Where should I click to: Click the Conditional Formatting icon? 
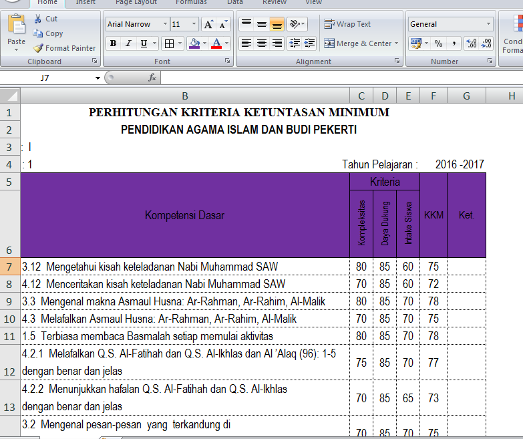click(518, 24)
